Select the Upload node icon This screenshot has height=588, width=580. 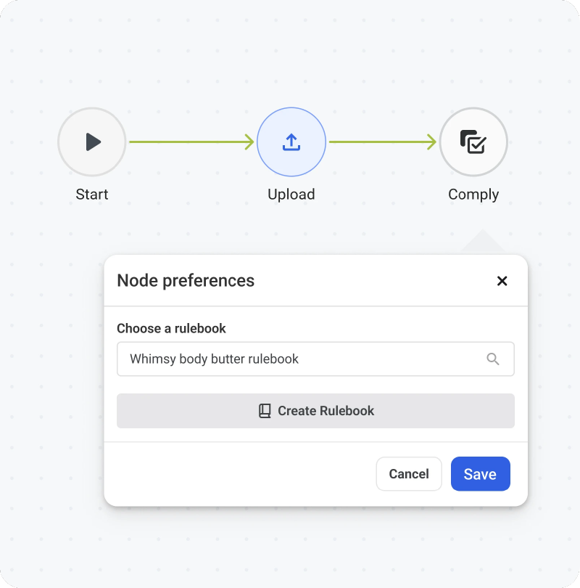[x=291, y=142]
